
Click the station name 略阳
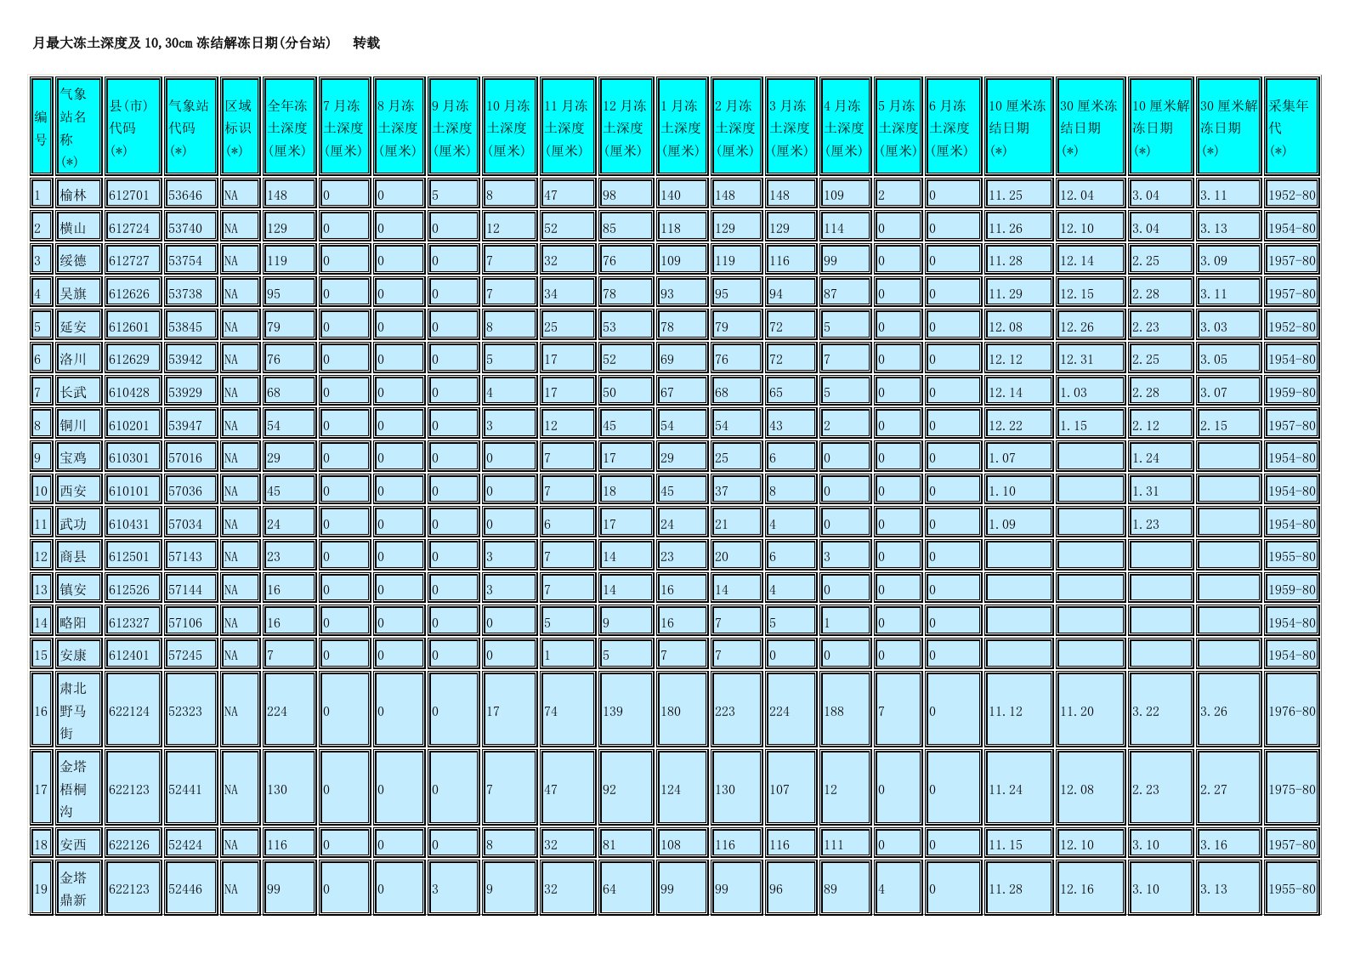tap(73, 622)
